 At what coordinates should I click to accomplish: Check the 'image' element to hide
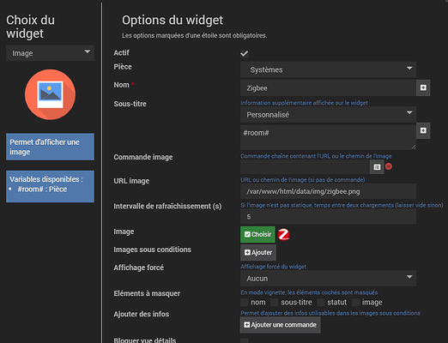(355, 303)
